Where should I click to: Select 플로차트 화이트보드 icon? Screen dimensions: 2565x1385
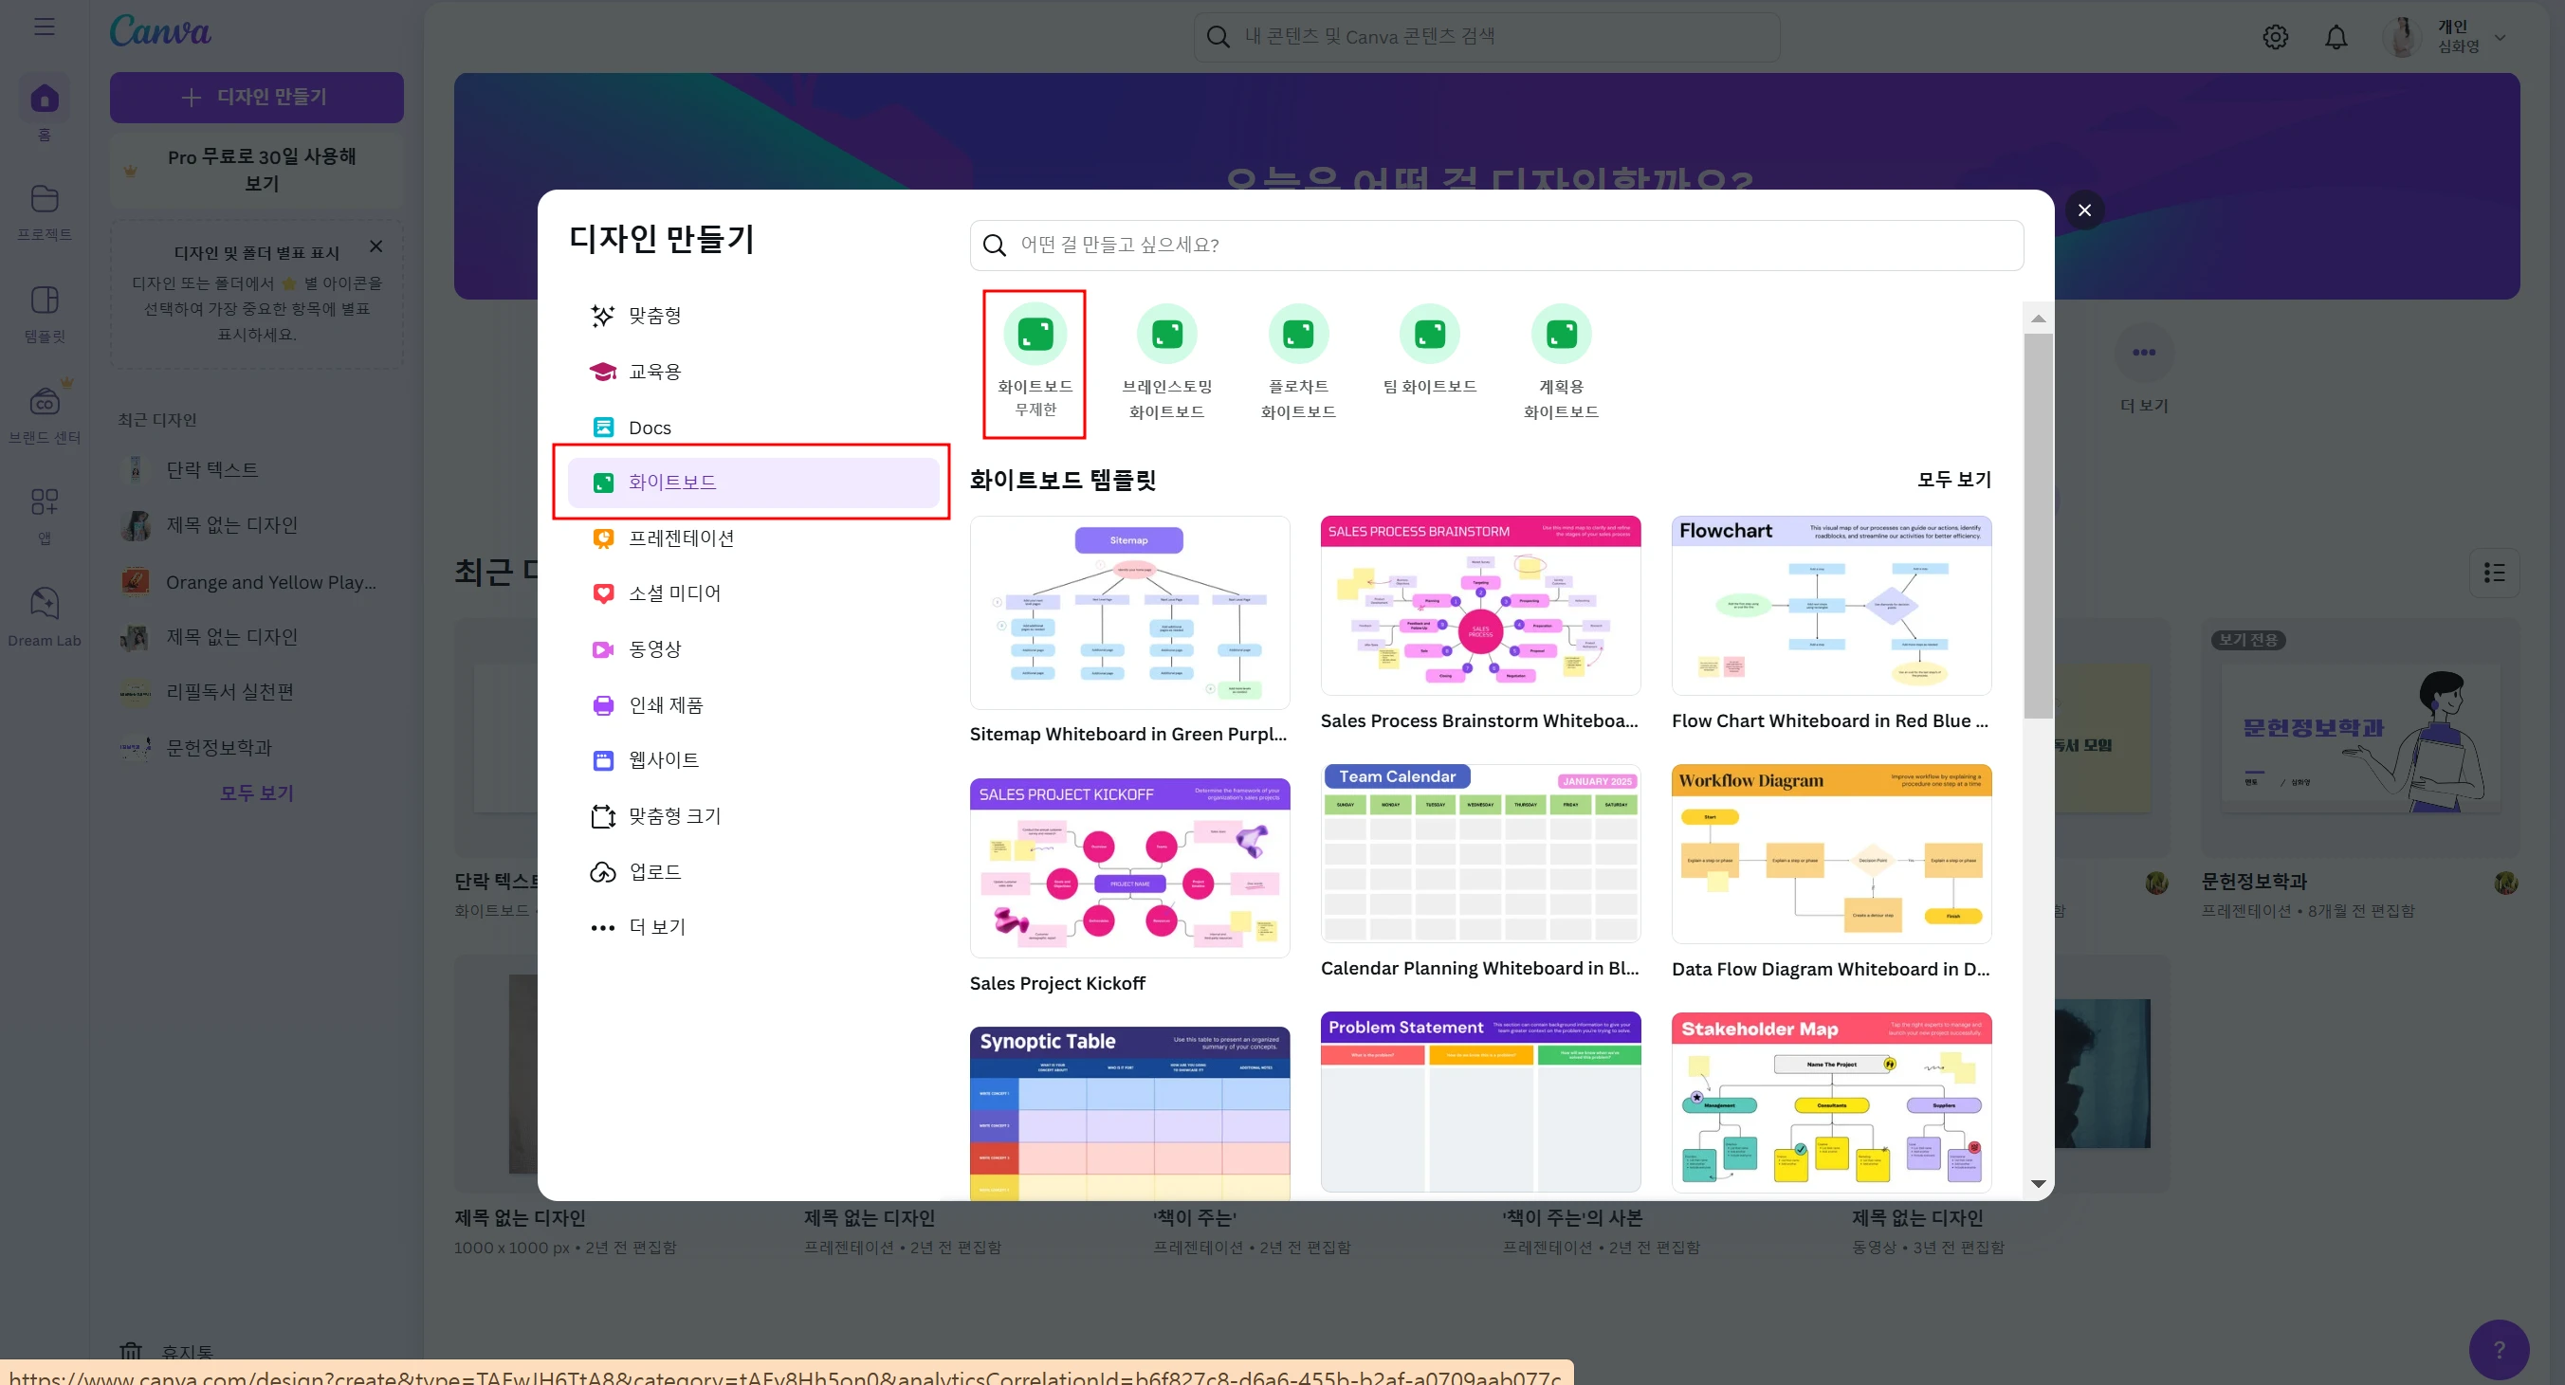tap(1297, 334)
